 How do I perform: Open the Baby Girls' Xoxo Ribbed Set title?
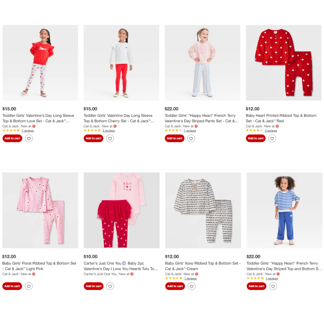click(203, 266)
